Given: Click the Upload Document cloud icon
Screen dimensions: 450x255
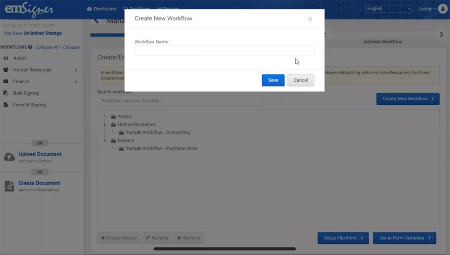Looking at the screenshot, I should (x=9, y=157).
